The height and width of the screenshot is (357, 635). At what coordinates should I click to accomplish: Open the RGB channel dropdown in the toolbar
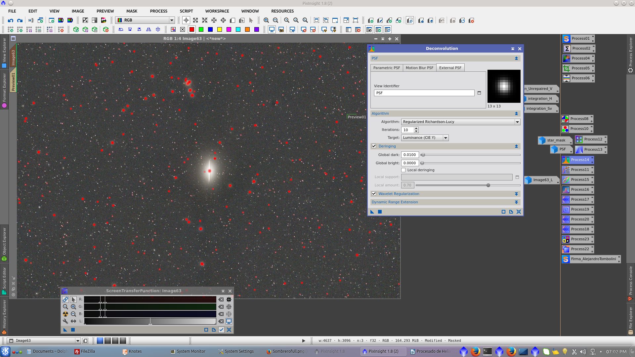145,20
